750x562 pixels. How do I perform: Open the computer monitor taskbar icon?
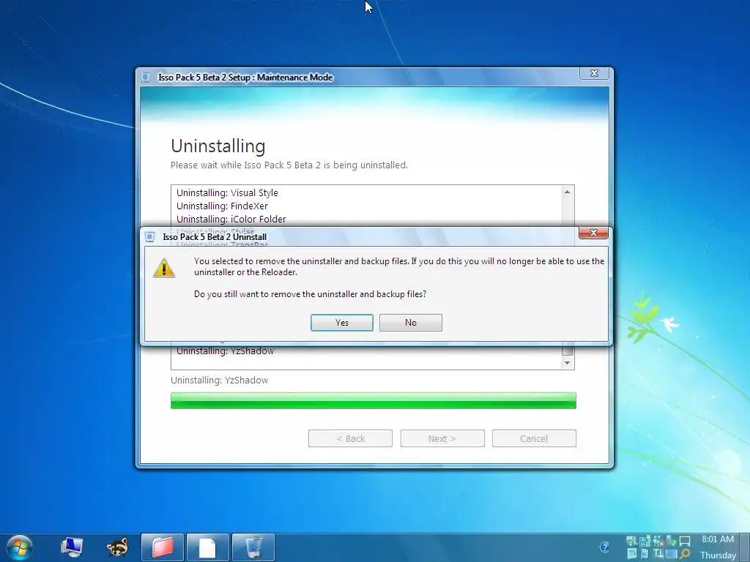pyautogui.click(x=73, y=547)
